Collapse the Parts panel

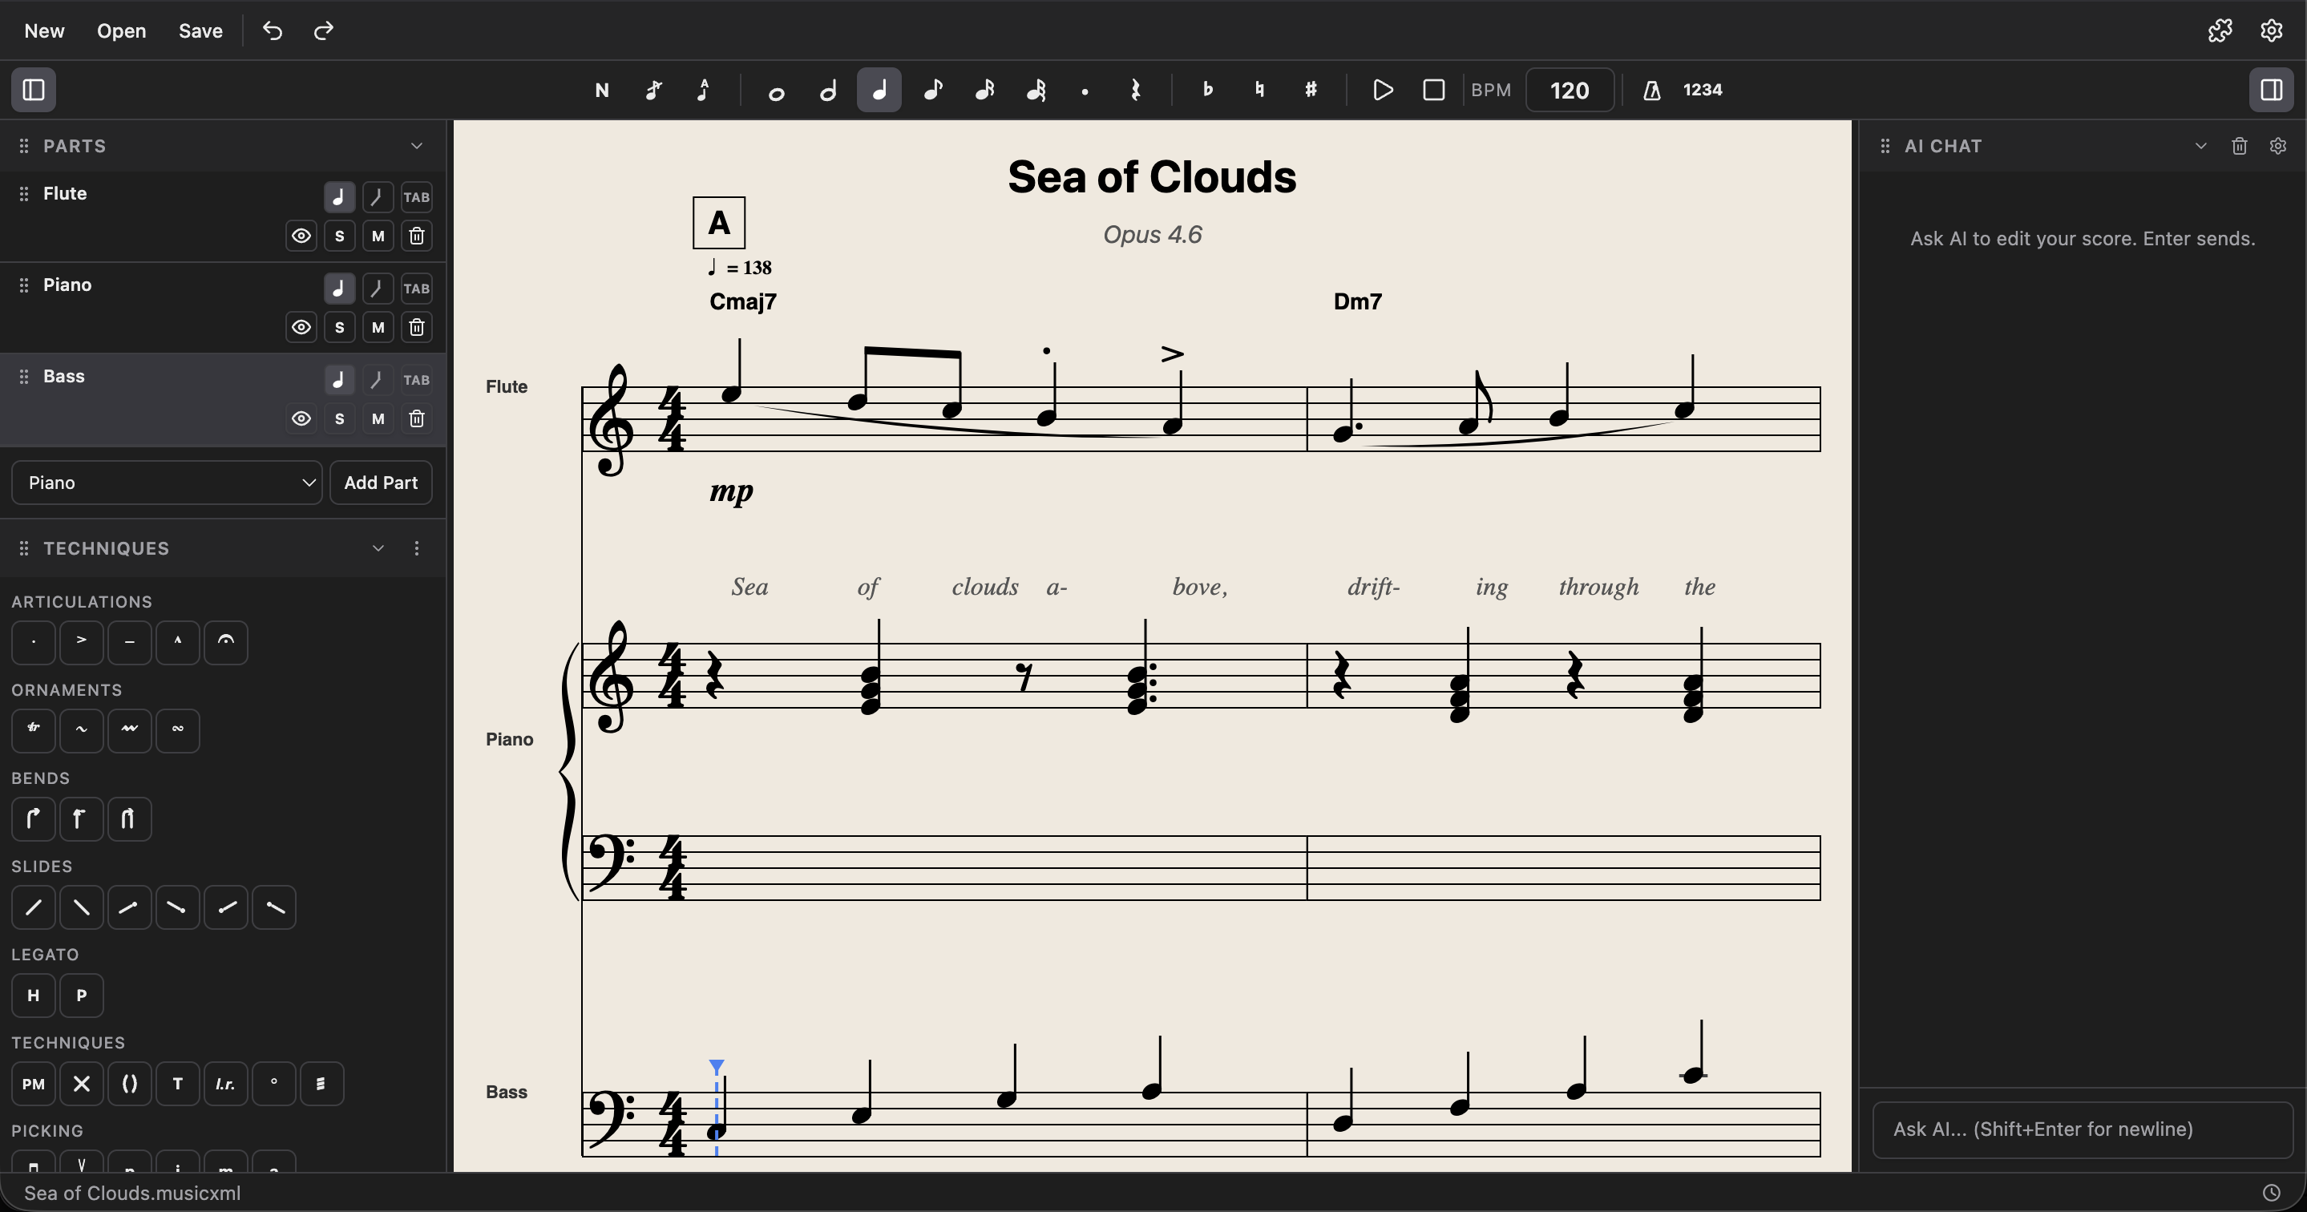417,145
